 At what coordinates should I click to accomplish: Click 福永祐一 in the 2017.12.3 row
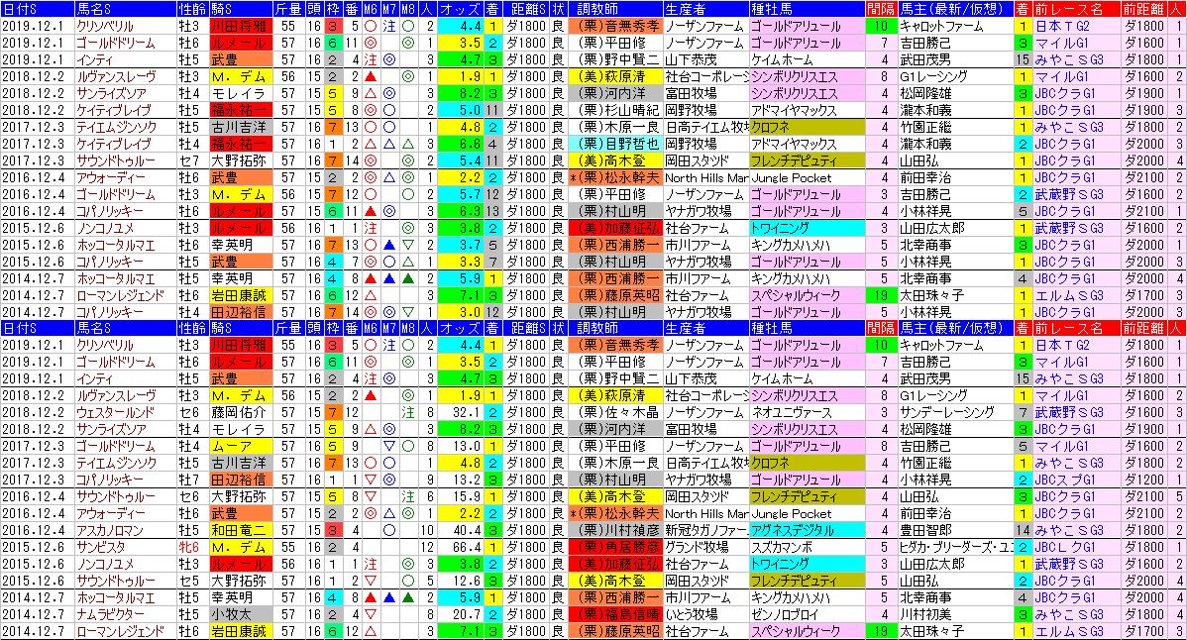coord(241,144)
